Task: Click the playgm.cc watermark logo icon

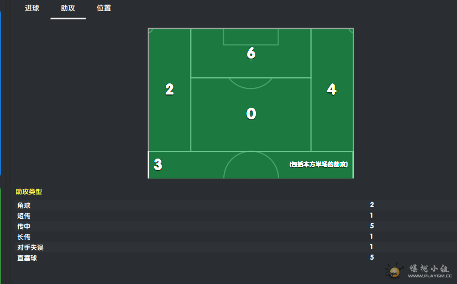Action: click(x=395, y=270)
